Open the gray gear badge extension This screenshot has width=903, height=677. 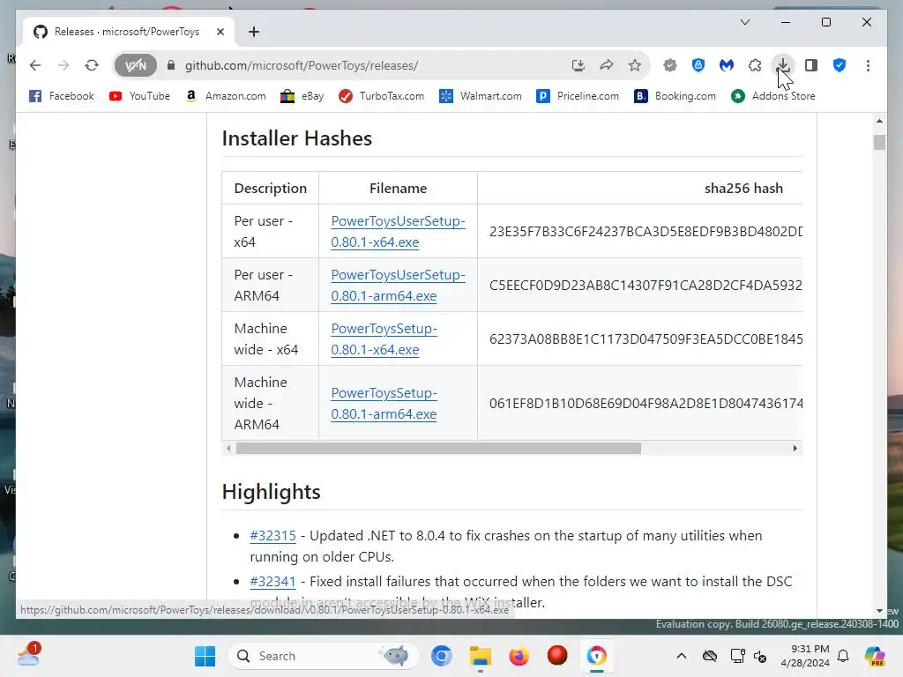[670, 65]
